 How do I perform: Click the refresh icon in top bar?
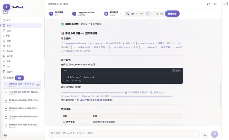pyautogui.click(x=208, y=4)
